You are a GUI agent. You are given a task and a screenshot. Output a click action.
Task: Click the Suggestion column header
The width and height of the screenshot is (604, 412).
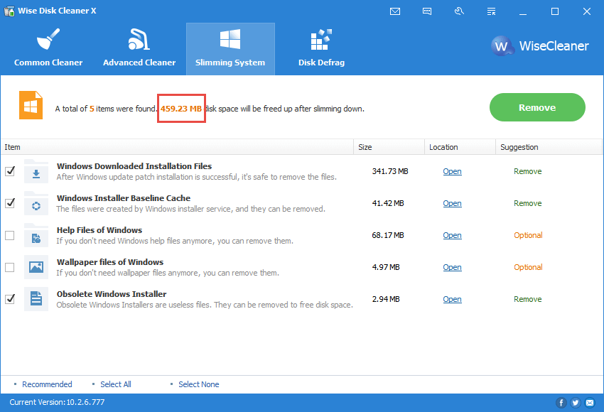(x=549, y=147)
